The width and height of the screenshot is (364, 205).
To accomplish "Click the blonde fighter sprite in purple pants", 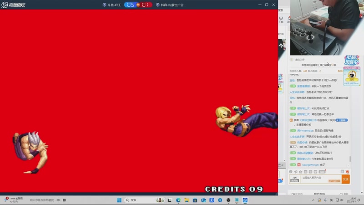I will point(247,120).
